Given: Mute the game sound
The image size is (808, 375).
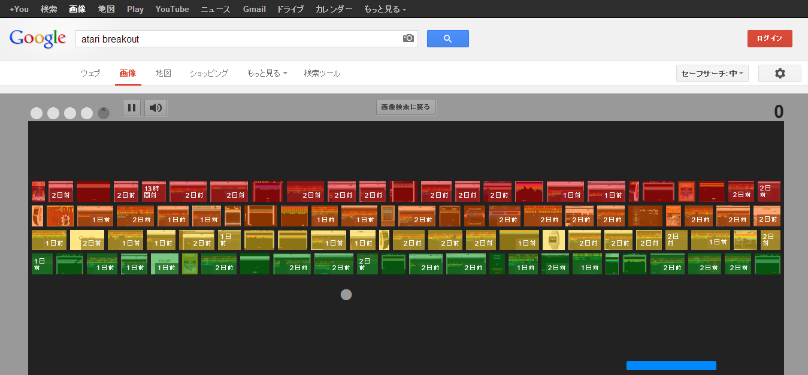Looking at the screenshot, I should (156, 108).
